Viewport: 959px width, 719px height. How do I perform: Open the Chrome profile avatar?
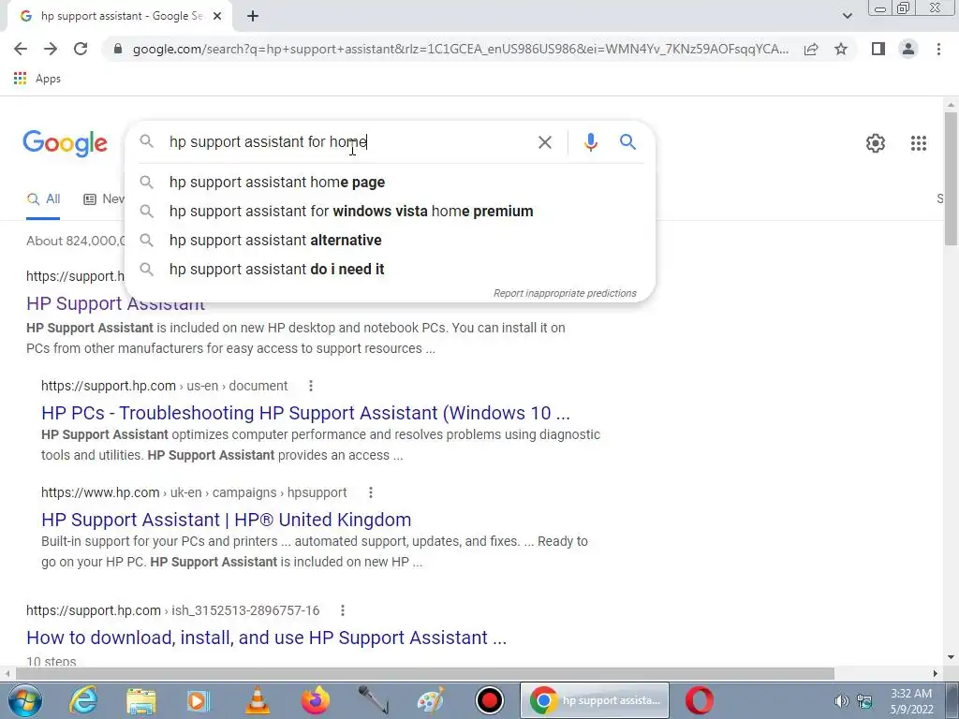[908, 49]
